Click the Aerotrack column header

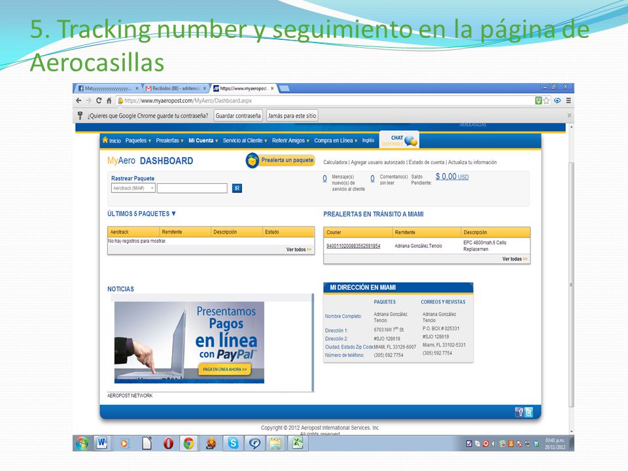click(x=133, y=232)
